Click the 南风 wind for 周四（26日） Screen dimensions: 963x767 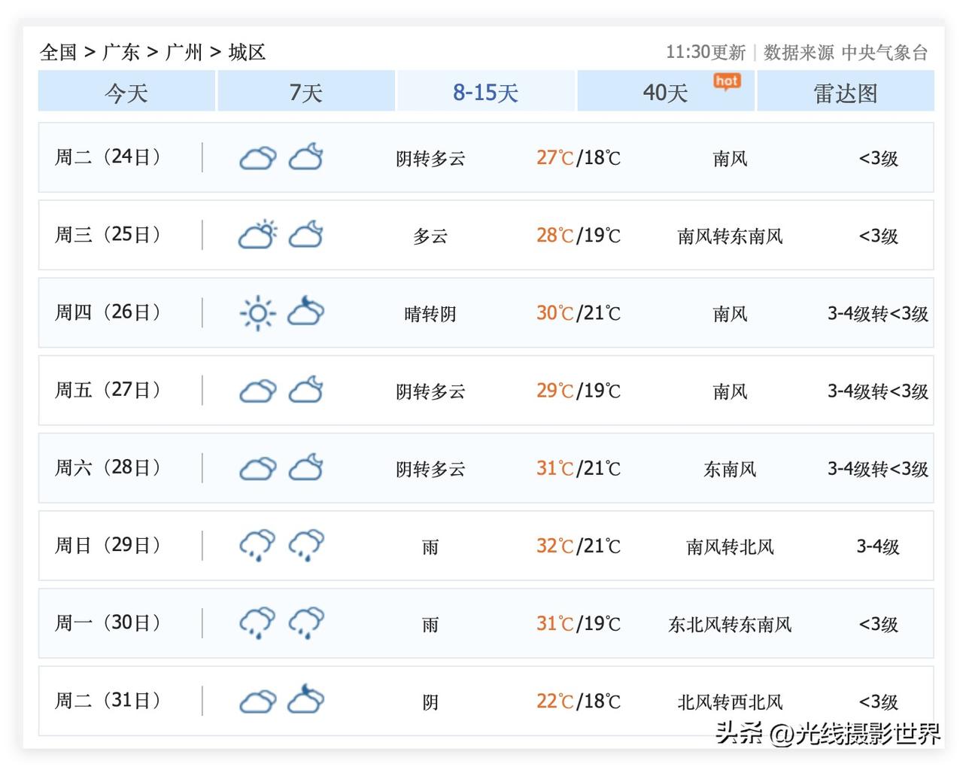(x=730, y=314)
